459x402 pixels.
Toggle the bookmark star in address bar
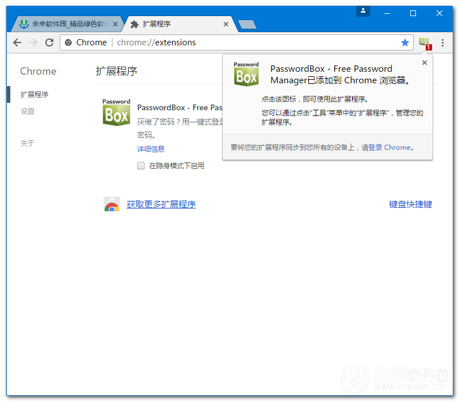click(x=405, y=42)
